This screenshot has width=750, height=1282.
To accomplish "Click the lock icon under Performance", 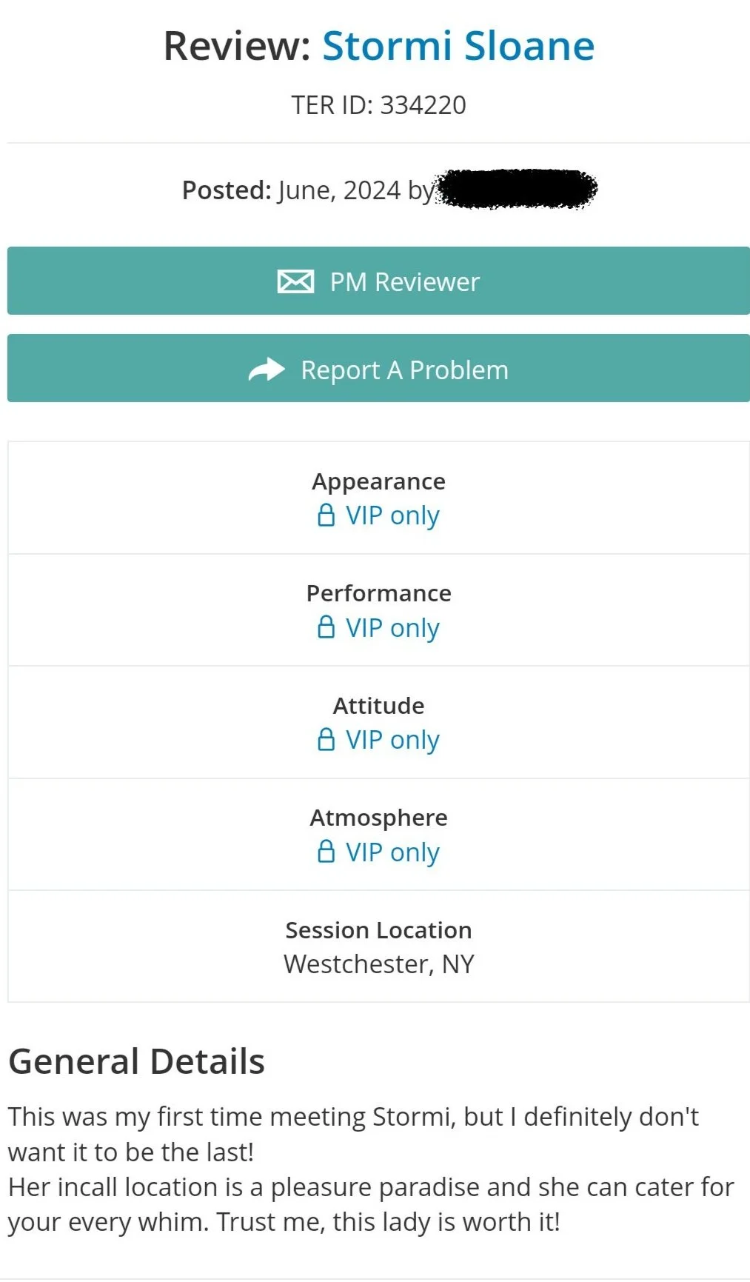I will pyautogui.click(x=326, y=627).
